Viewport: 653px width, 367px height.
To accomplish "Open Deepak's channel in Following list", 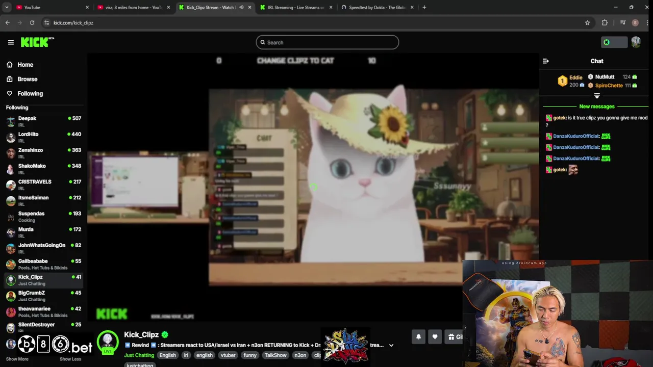I will (43, 121).
